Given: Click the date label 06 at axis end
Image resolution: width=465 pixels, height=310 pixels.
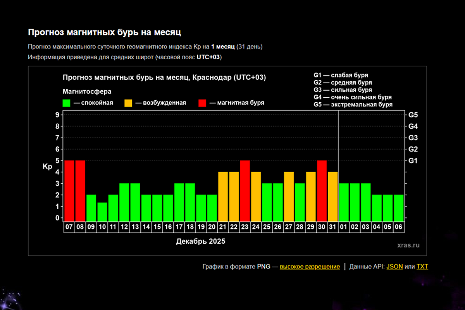Looking at the screenshot, I should 399,227.
